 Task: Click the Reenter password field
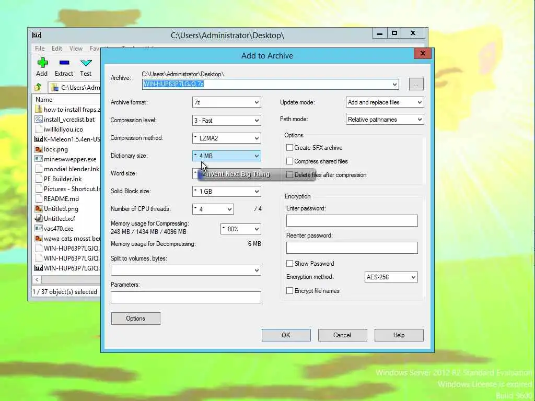pyautogui.click(x=352, y=248)
